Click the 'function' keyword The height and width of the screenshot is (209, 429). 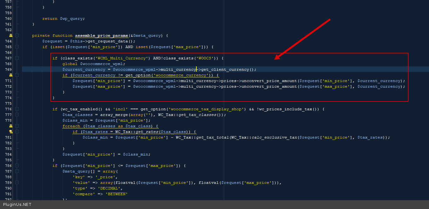pos(62,36)
